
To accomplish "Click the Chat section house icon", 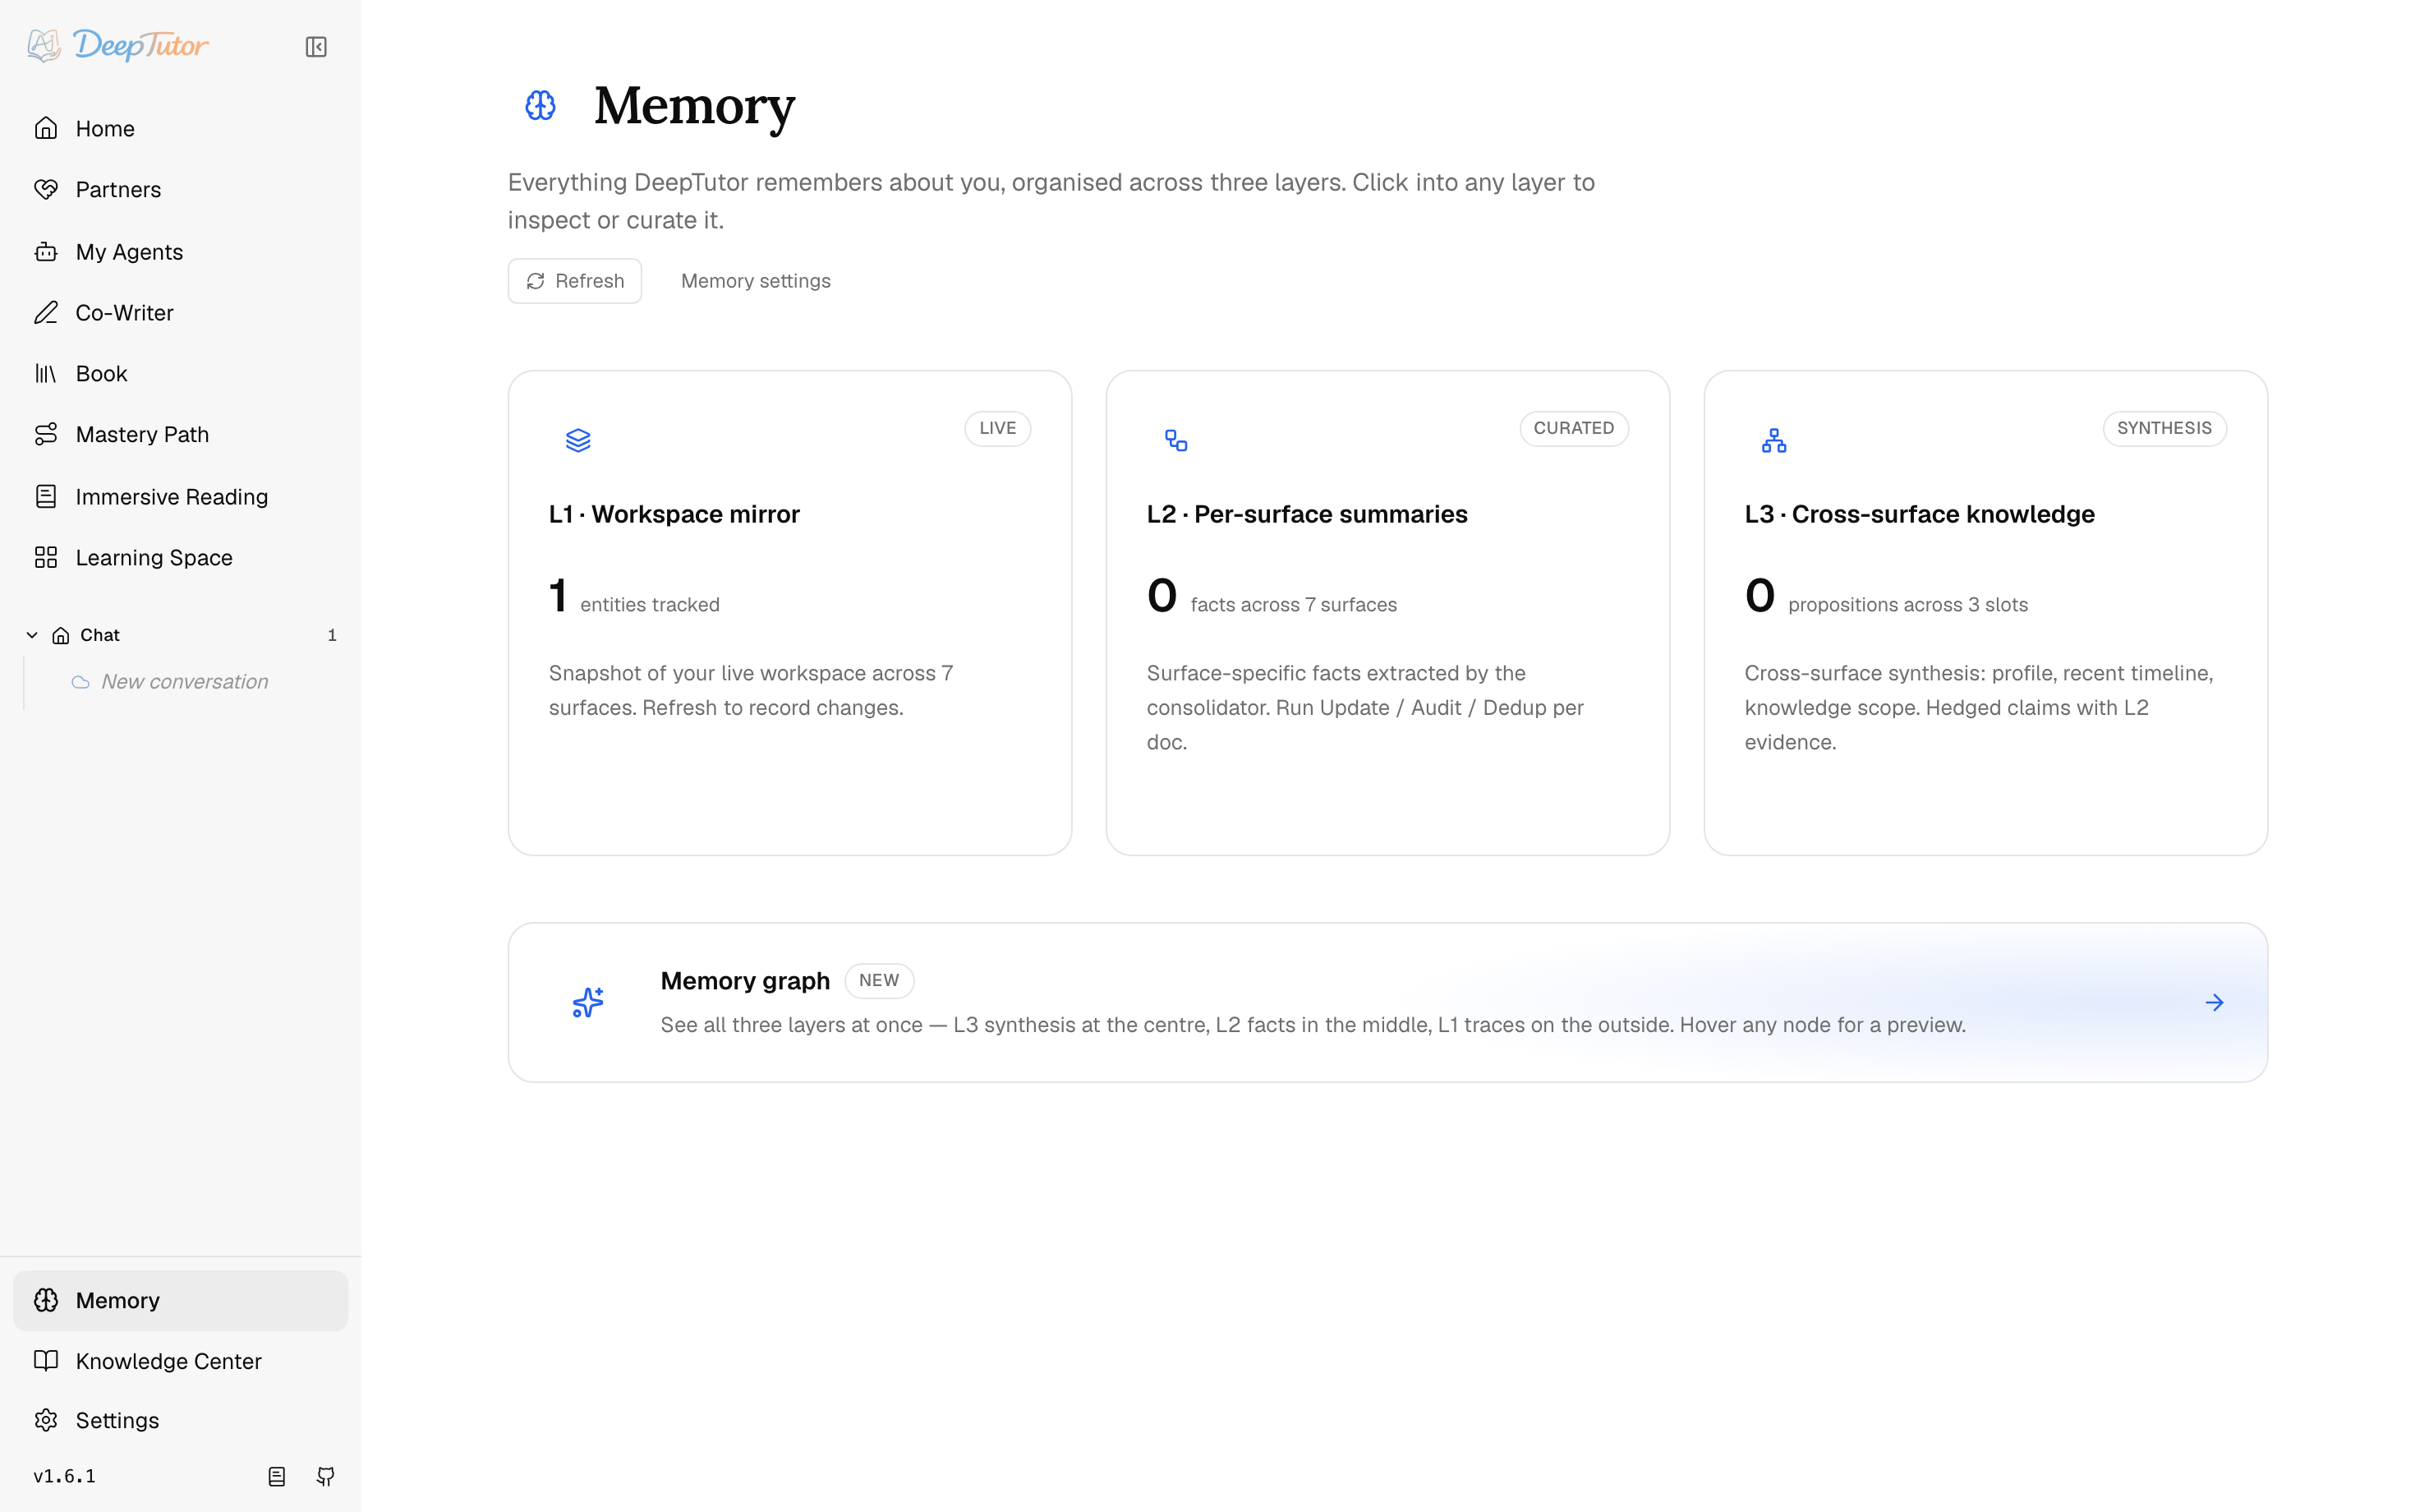I will 61,636.
